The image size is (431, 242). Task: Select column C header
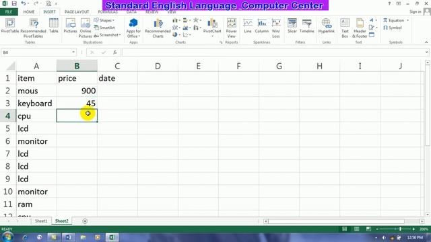coord(117,66)
